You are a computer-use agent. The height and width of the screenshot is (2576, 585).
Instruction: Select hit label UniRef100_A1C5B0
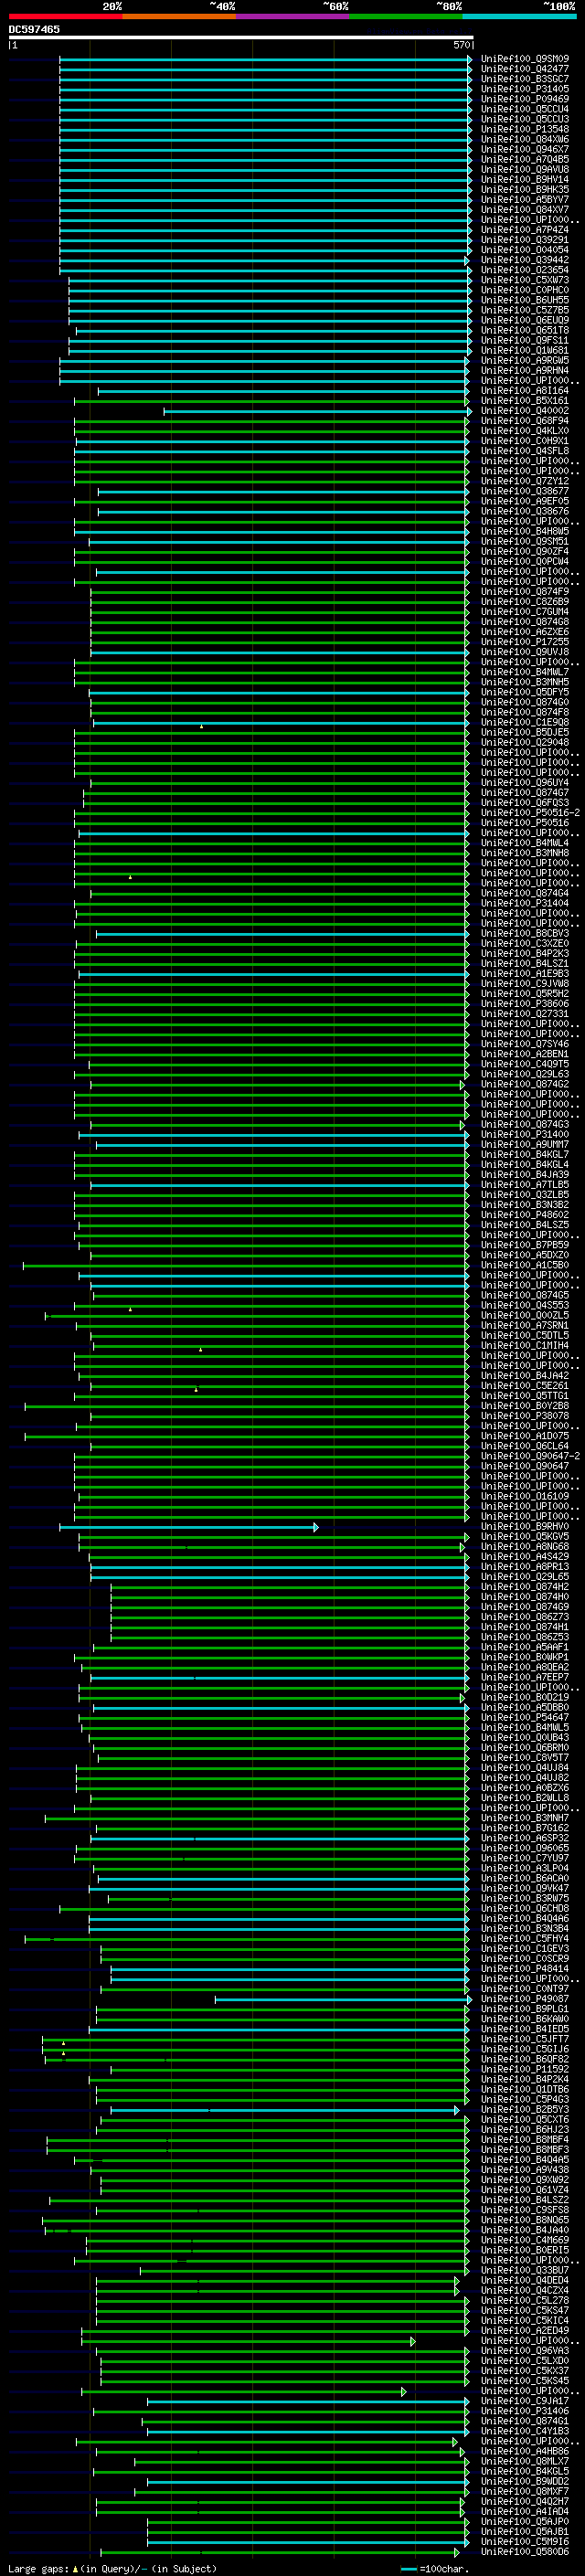pos(525,1265)
